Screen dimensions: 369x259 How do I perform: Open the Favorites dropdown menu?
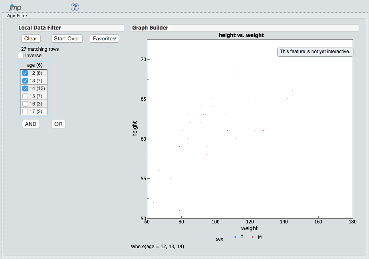tap(104, 39)
